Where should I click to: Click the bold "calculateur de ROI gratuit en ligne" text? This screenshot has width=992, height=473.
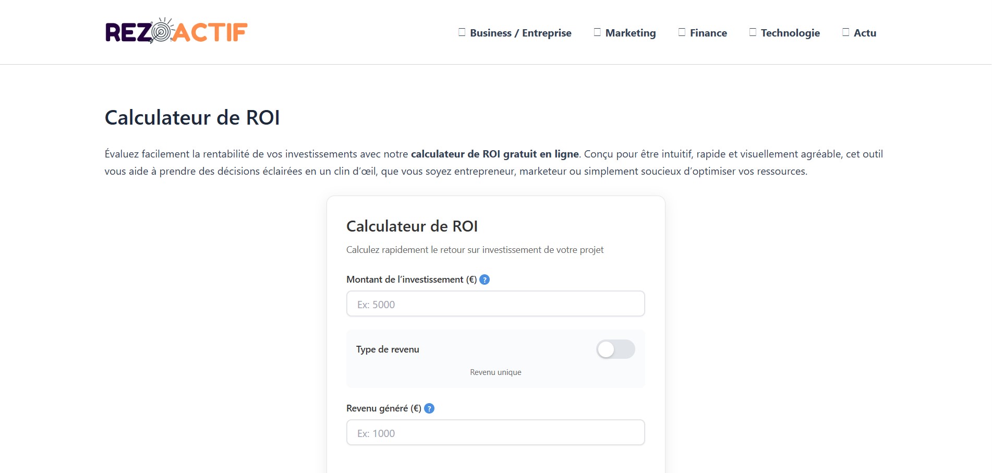tap(494, 154)
